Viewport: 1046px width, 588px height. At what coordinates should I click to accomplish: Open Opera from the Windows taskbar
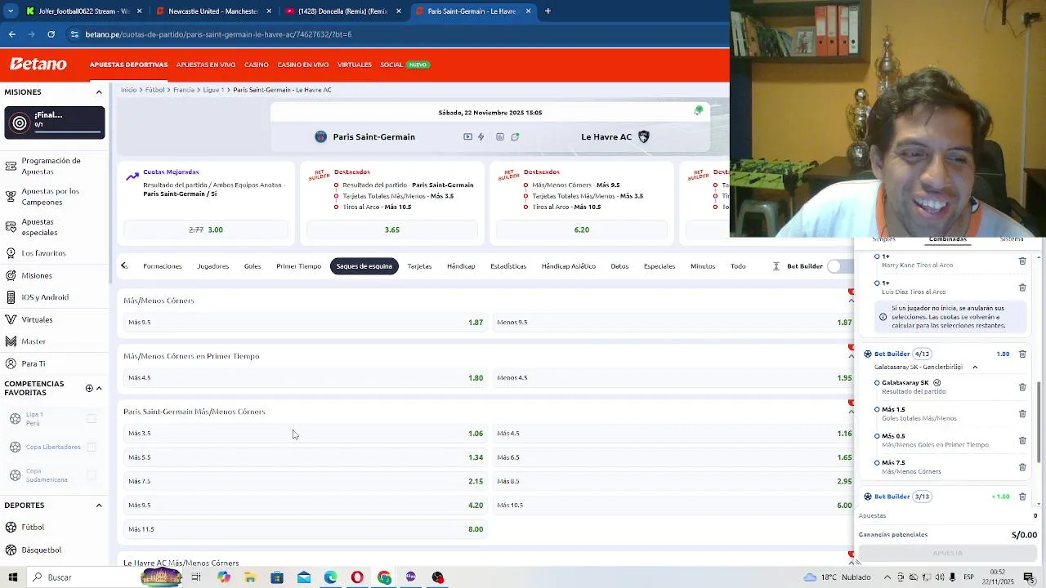click(357, 577)
